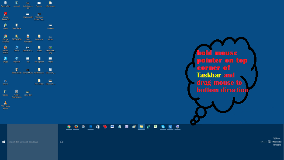Viewport: 284px width, 160px height.
Task: Select the This PC desktop icon
Action: pos(17,49)
